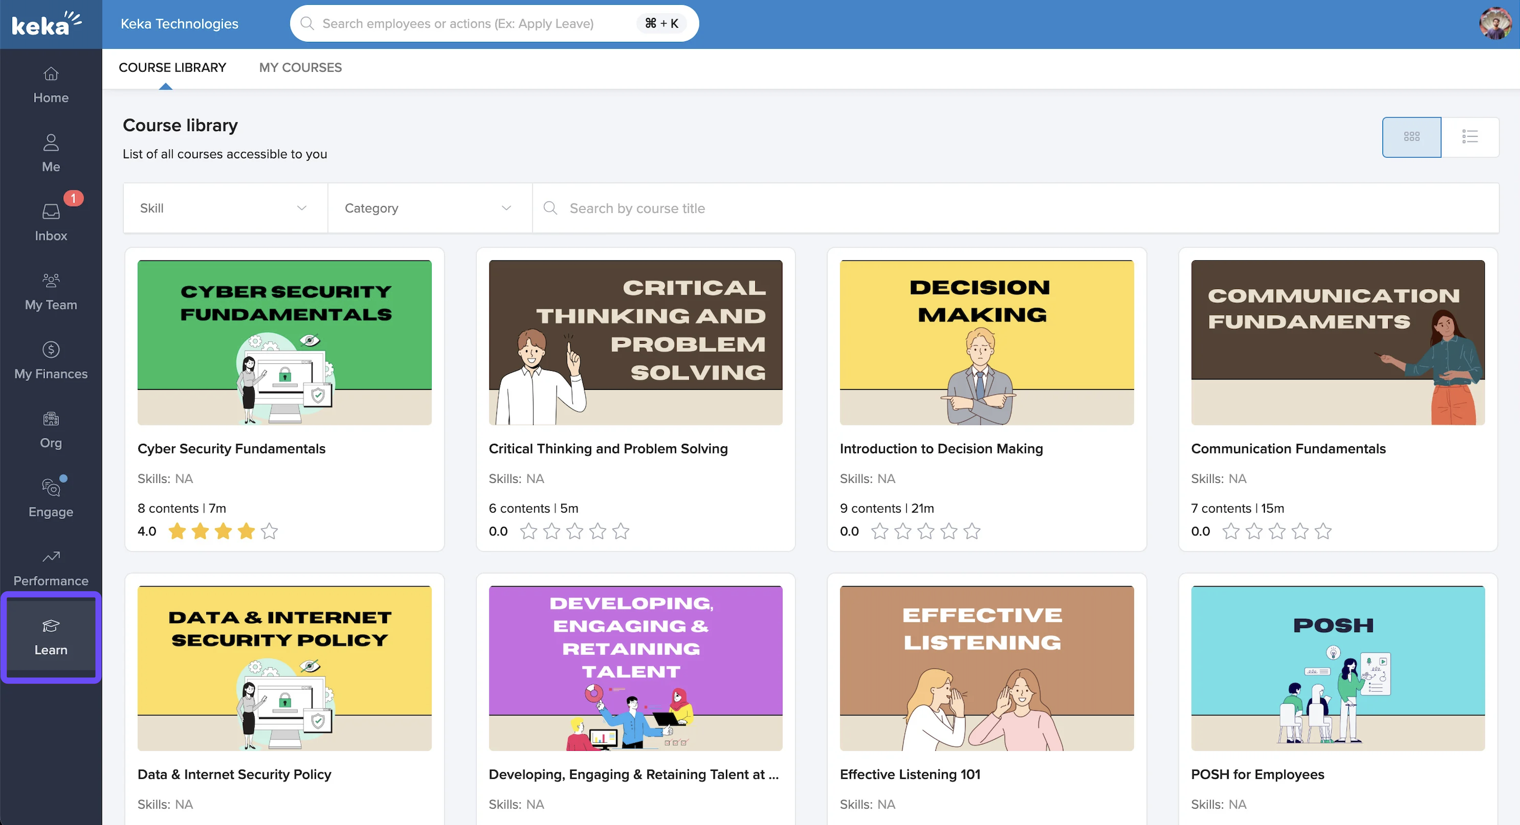Image resolution: width=1520 pixels, height=825 pixels.
Task: Open the Home sidebar icon
Action: coord(50,74)
